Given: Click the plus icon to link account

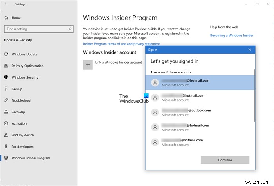Looking at the screenshot, I should pos(88,64).
